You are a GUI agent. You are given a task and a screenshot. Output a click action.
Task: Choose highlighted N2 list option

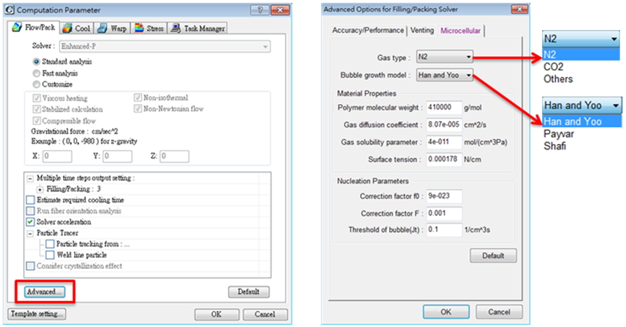(581, 54)
